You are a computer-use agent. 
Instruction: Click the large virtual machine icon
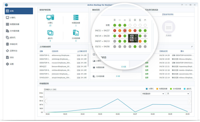point(50,33)
